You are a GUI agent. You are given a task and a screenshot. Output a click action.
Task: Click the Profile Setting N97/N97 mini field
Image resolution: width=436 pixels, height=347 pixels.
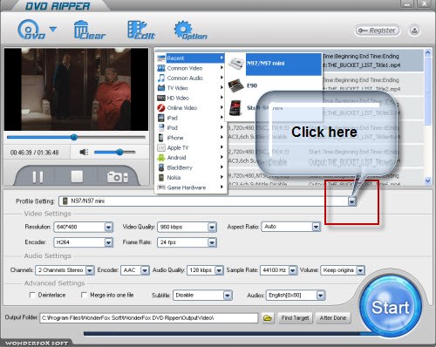click(203, 201)
